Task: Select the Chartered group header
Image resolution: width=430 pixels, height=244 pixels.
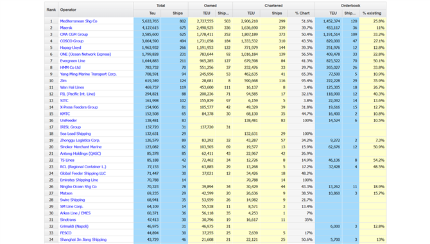Action: tap(273, 6)
